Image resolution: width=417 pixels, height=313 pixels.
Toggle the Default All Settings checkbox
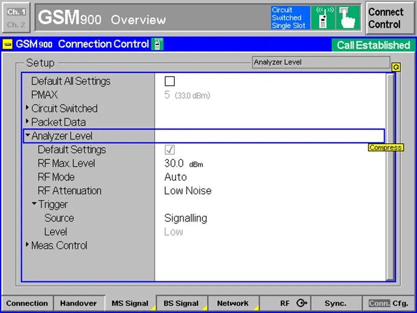pyautogui.click(x=170, y=81)
